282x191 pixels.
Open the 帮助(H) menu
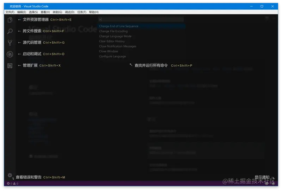(94, 12)
